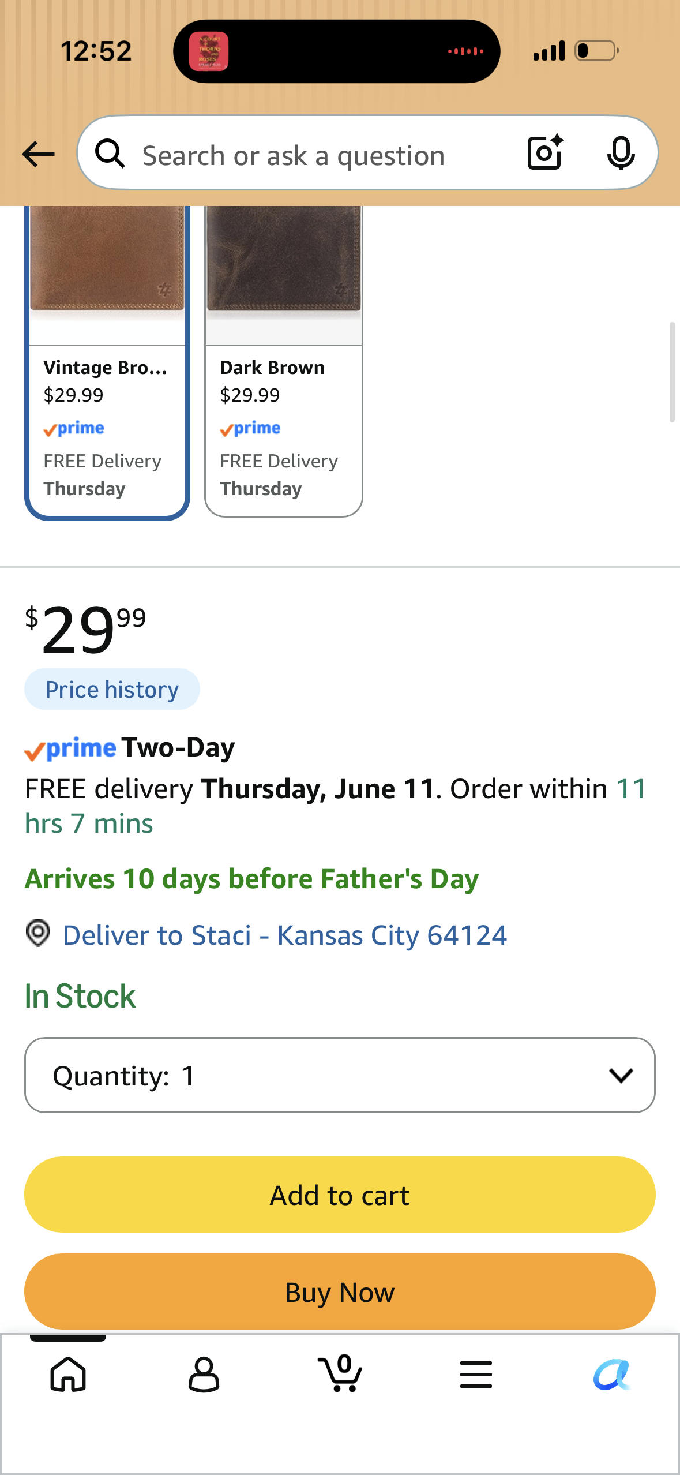The image size is (680, 1475).
Task: Click the Buy Now button
Action: point(340,1291)
